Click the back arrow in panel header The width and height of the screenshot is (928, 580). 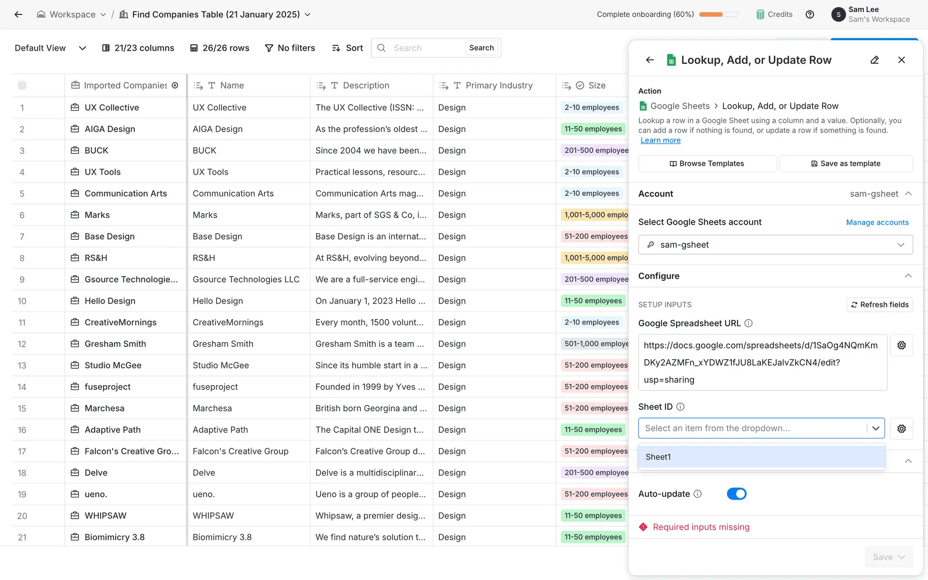tap(650, 60)
